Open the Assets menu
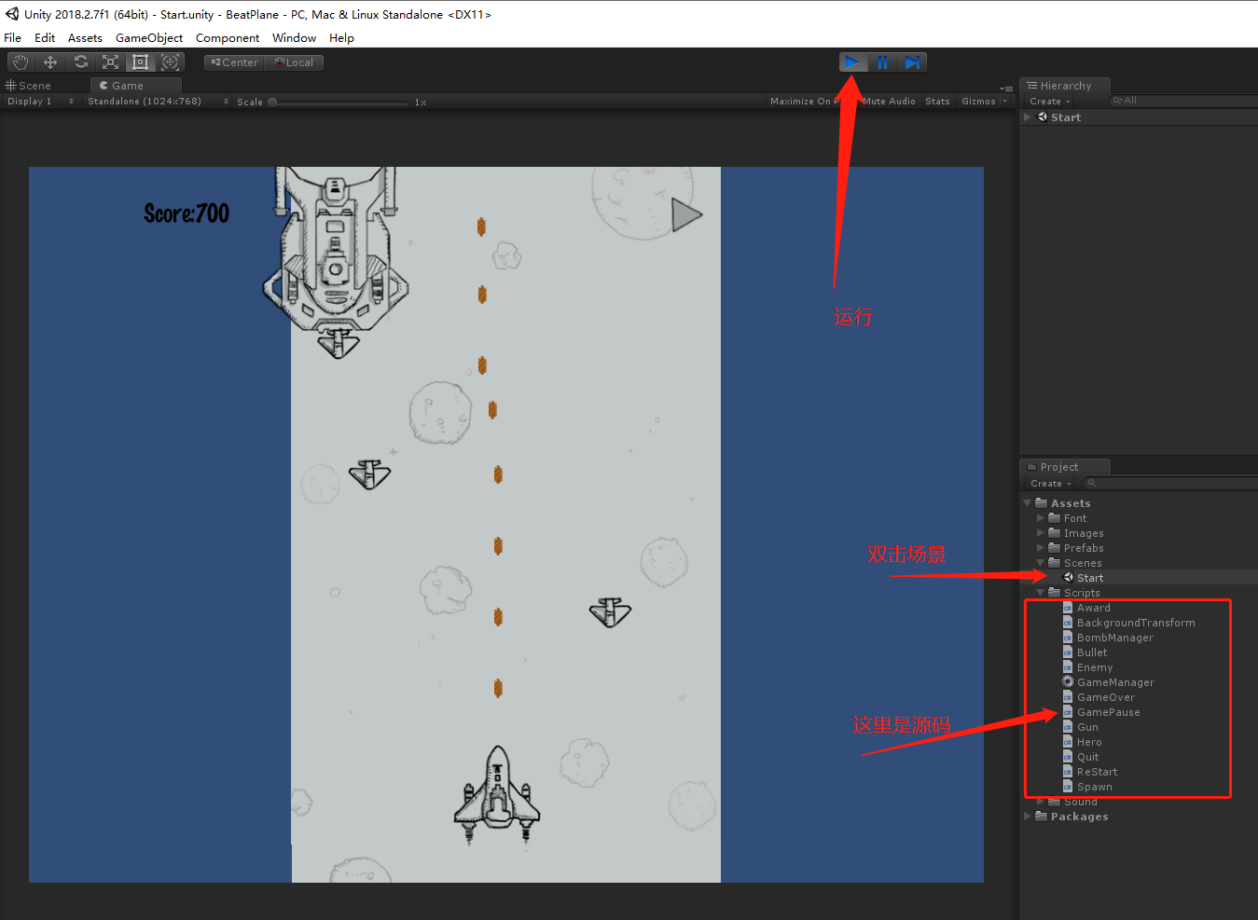 point(85,38)
